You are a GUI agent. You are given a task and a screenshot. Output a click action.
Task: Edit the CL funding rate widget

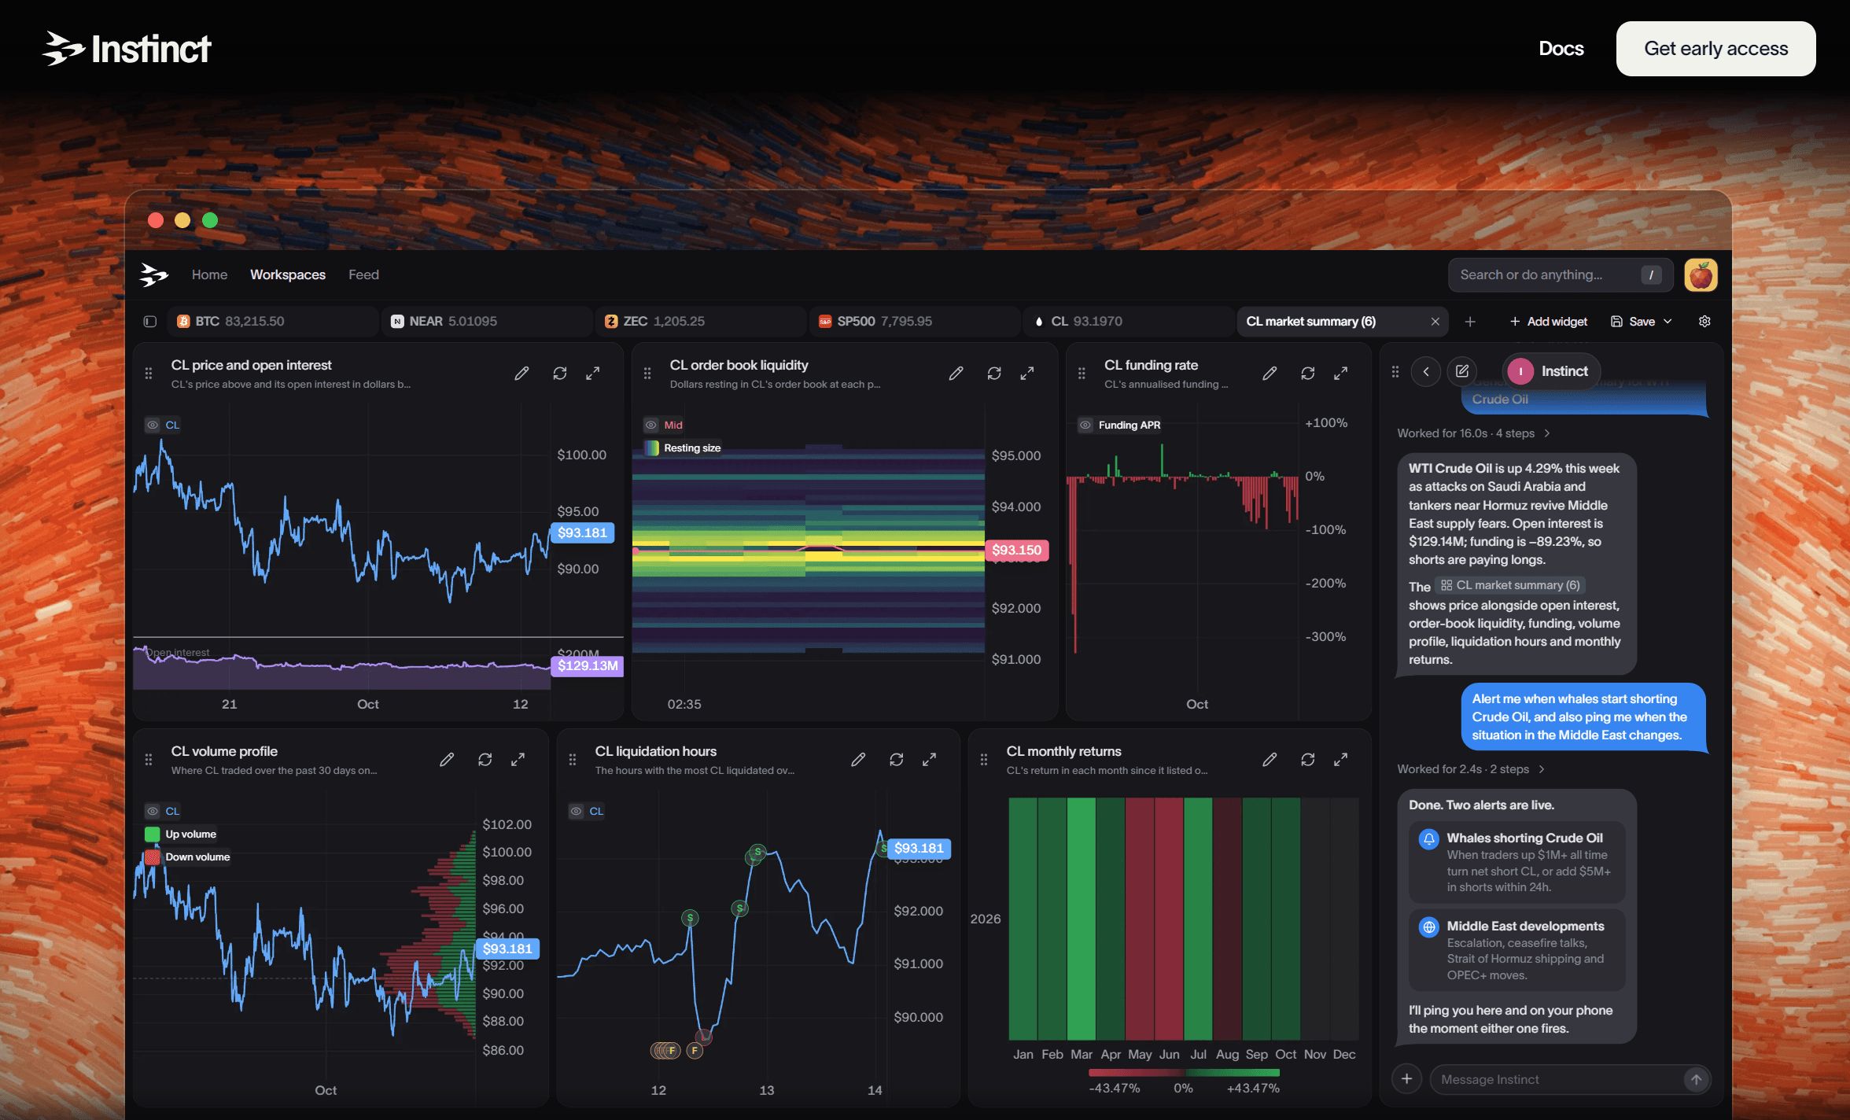tap(1270, 374)
